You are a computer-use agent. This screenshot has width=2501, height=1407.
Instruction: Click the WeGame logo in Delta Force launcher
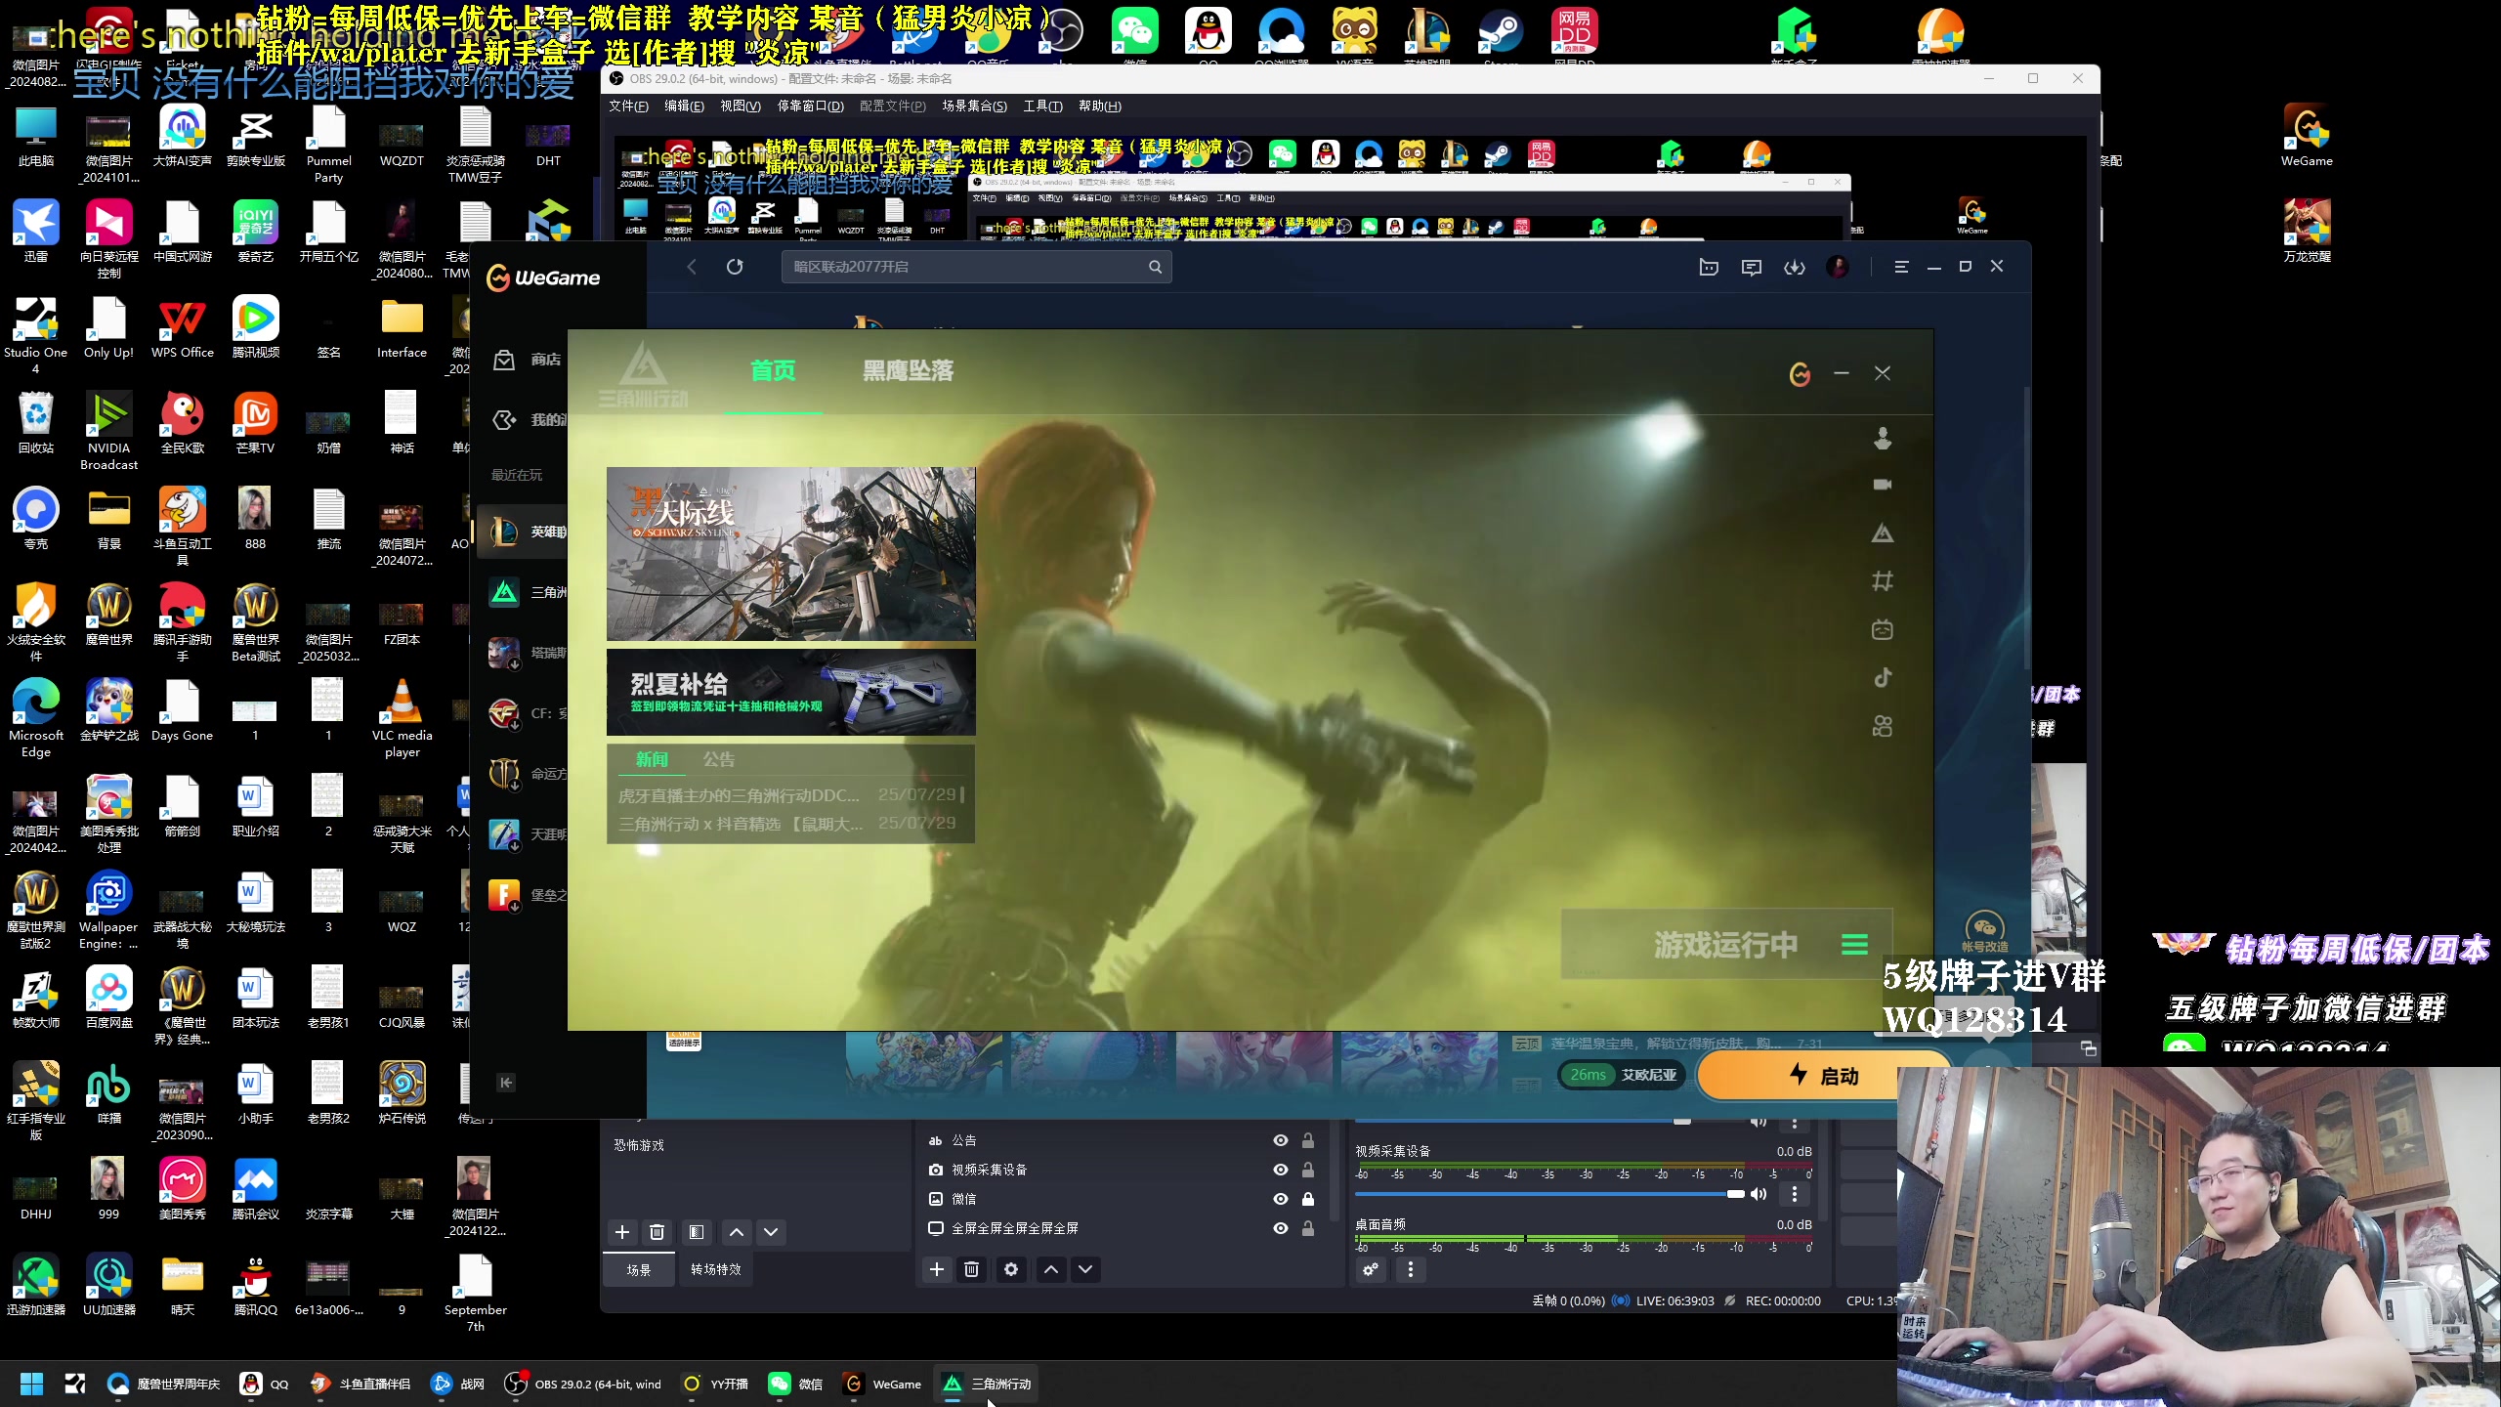pyautogui.click(x=1800, y=373)
